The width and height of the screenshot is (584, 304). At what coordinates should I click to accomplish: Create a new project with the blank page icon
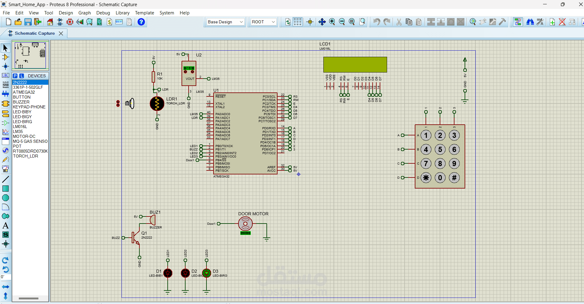pyautogui.click(x=9, y=22)
